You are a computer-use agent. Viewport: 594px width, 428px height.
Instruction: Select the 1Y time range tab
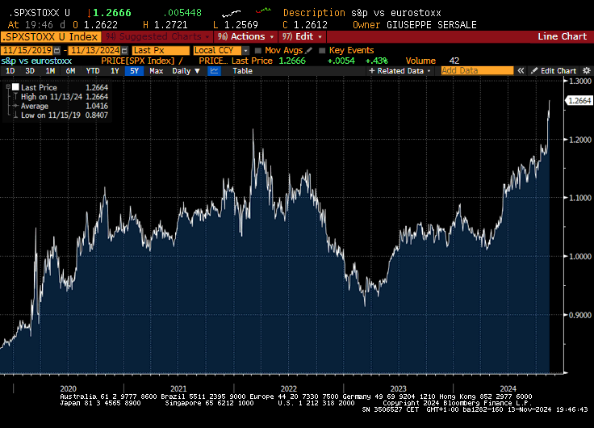click(x=115, y=71)
